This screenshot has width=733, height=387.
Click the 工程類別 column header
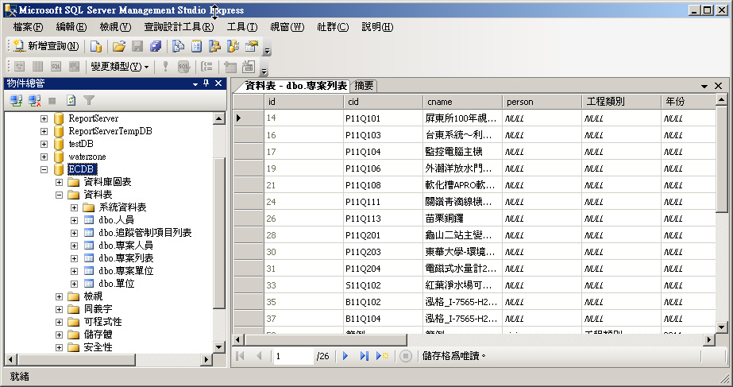[x=621, y=102]
